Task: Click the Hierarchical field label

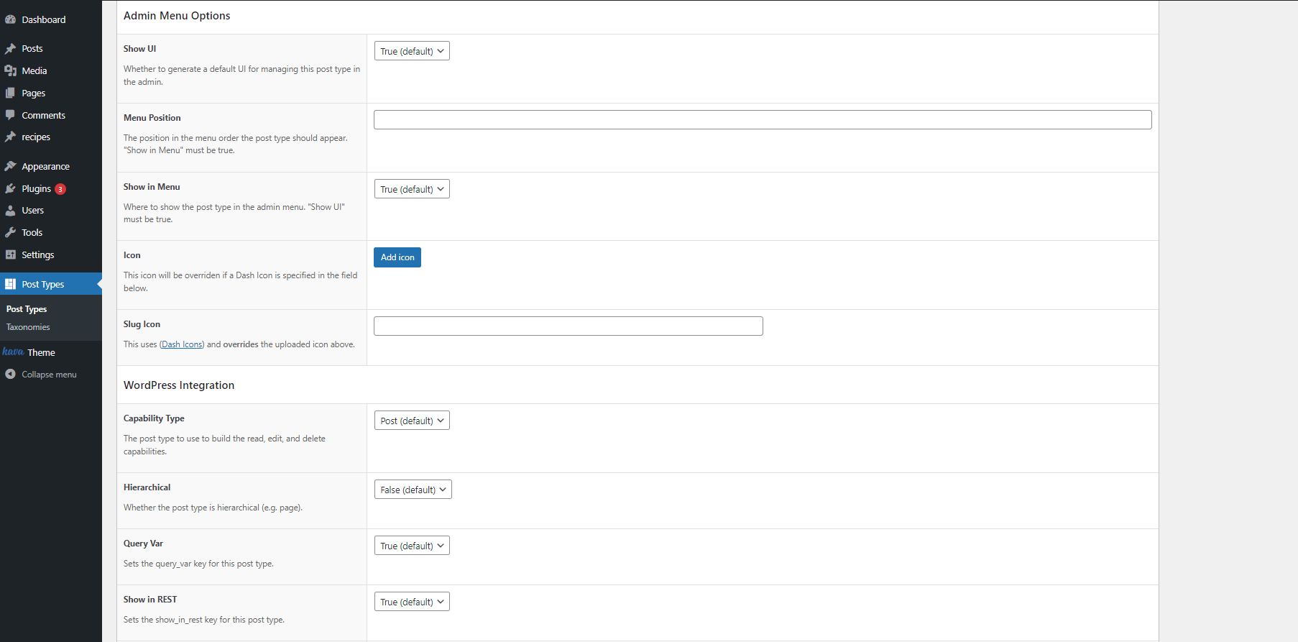Action: pos(147,487)
